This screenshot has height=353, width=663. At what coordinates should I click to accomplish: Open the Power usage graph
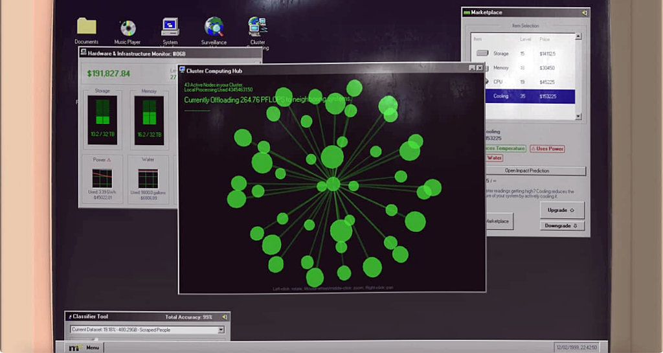[x=102, y=178]
